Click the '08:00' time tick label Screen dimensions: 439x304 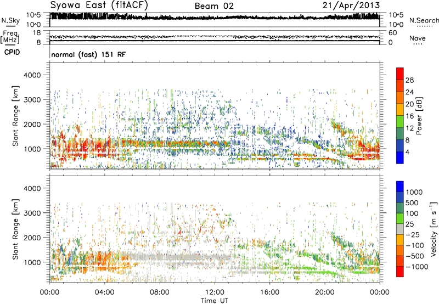(160, 292)
